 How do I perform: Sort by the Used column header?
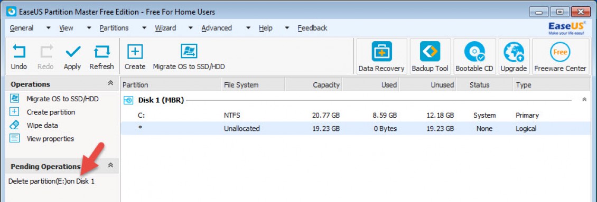click(x=370, y=85)
